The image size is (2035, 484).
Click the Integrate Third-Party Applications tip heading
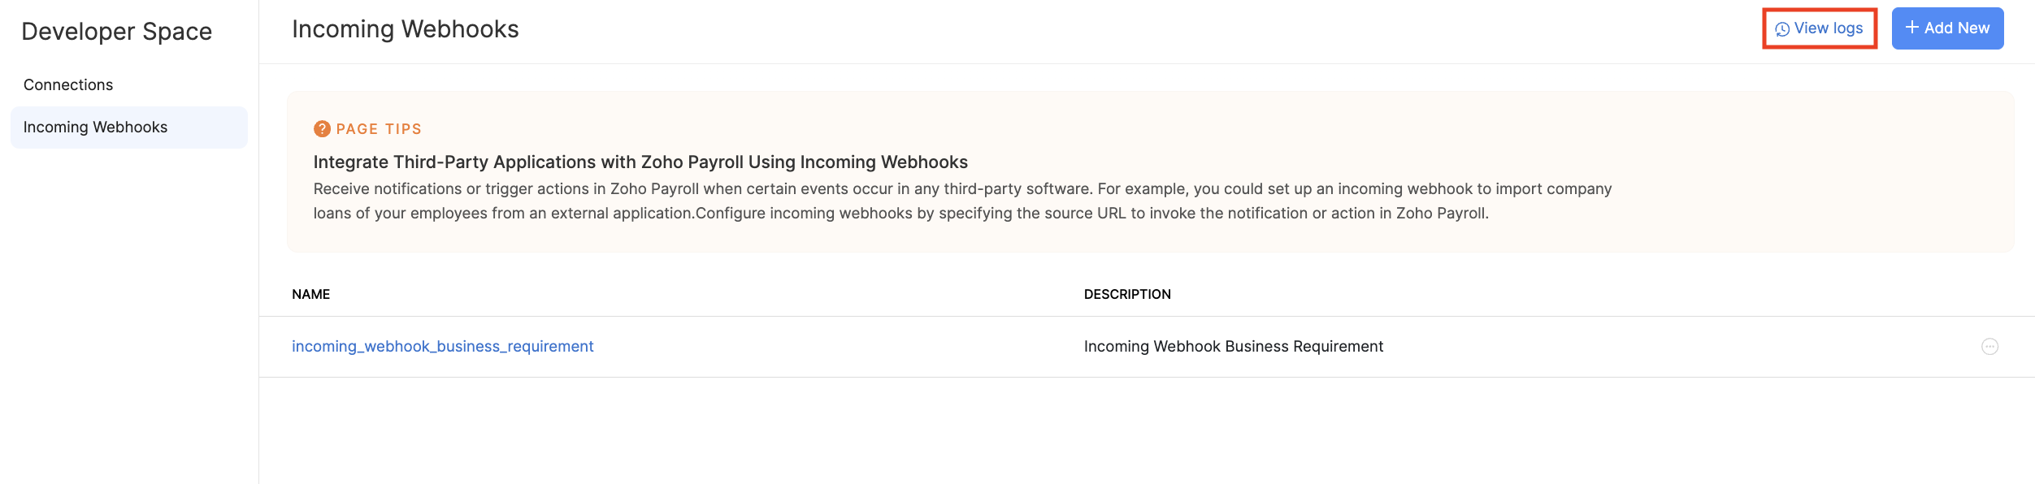640,162
